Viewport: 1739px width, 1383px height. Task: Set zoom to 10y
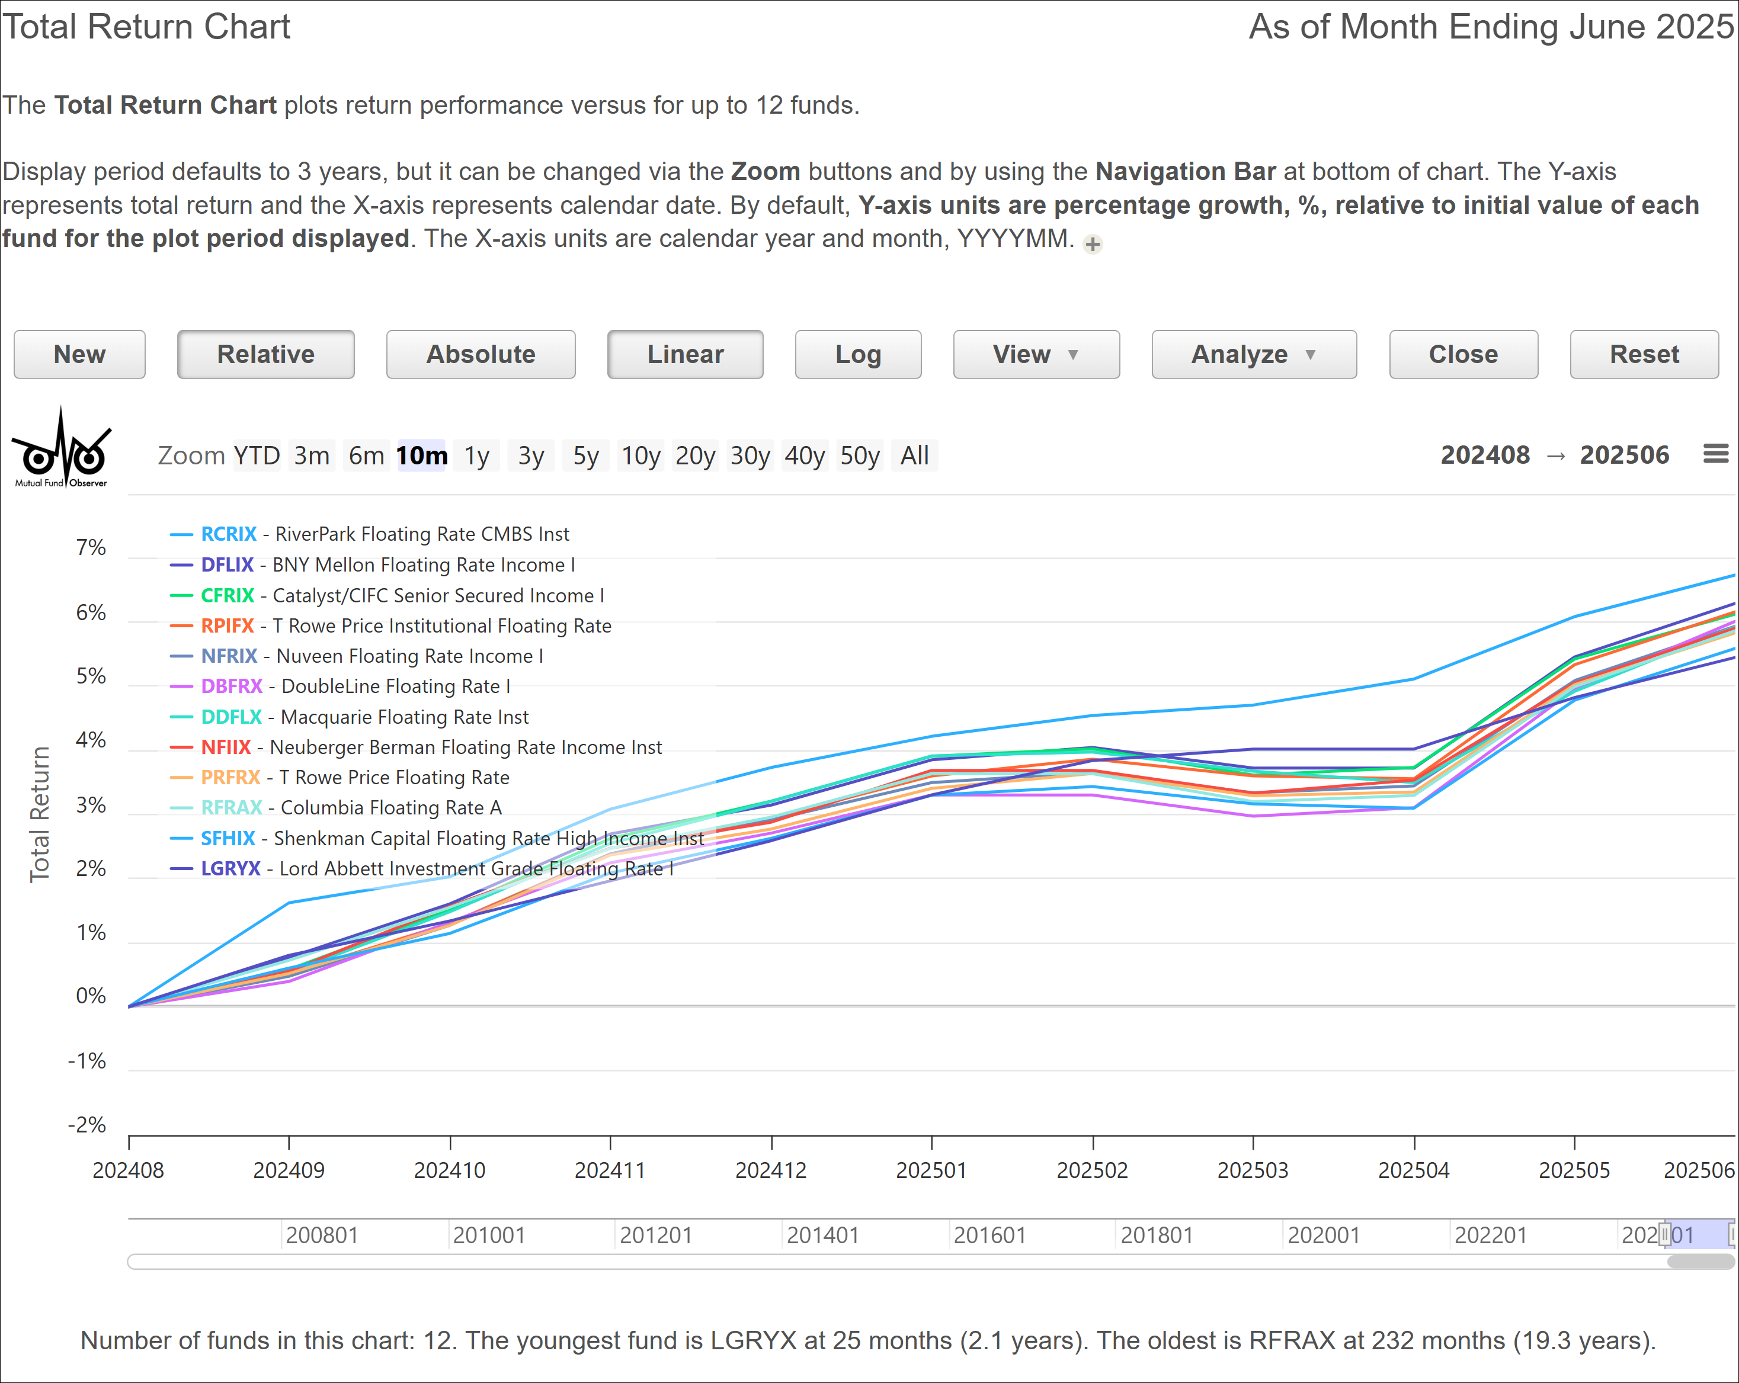pos(640,455)
